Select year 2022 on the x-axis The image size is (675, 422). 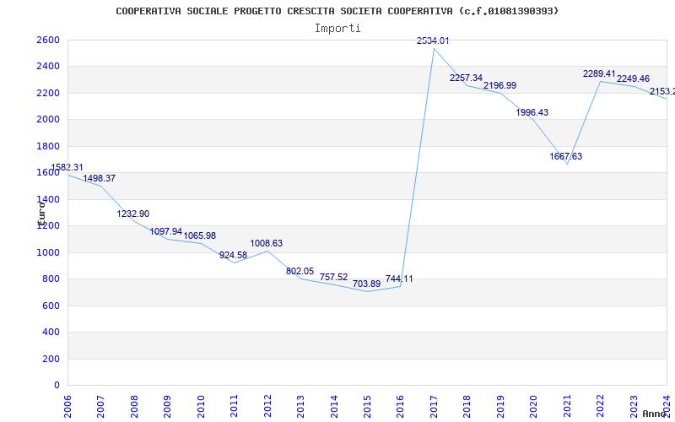[x=600, y=407]
